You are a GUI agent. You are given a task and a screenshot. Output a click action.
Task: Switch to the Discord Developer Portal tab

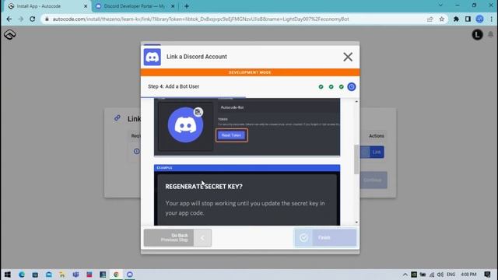click(135, 6)
